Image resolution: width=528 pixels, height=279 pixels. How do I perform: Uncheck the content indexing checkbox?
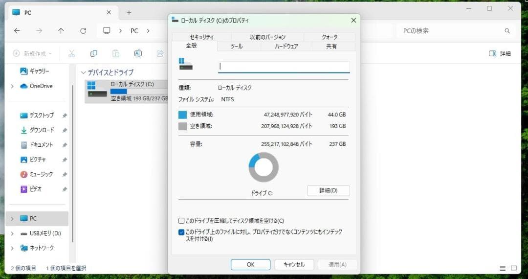[181, 232]
